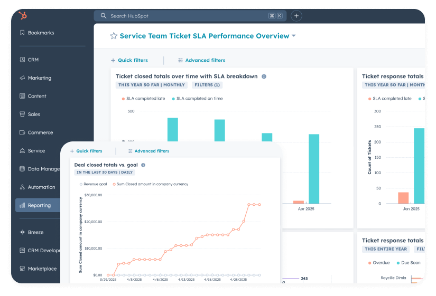Click the plus icon next to search

pos(296,16)
